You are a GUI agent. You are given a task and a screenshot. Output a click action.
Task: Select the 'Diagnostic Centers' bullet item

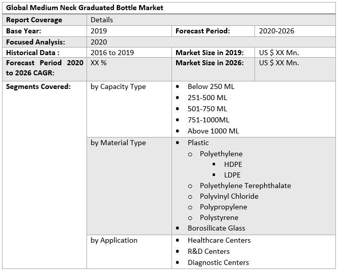pos(218,262)
